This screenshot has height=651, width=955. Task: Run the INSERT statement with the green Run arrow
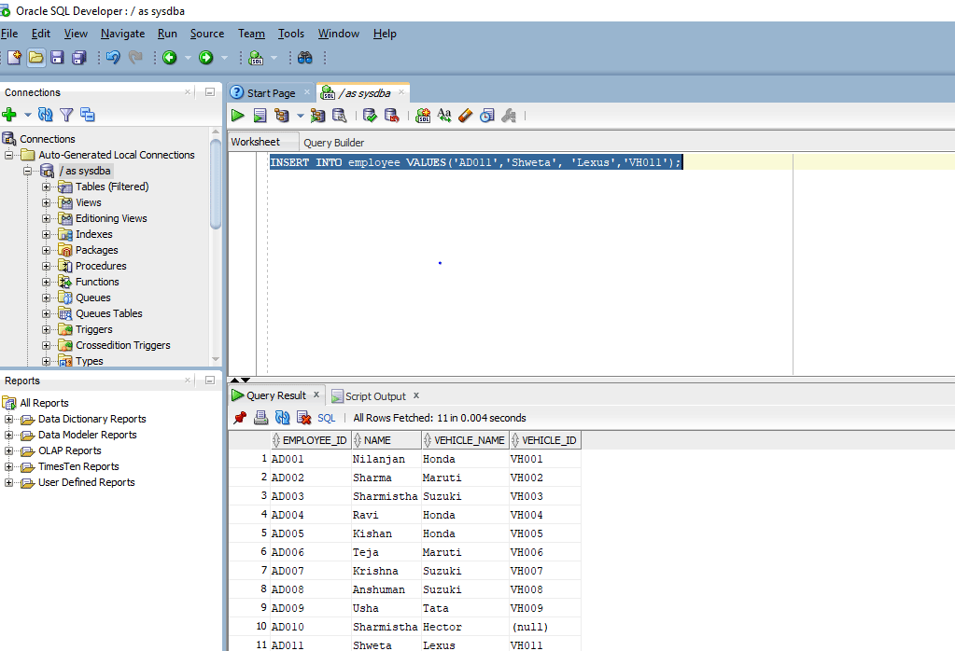pos(239,115)
